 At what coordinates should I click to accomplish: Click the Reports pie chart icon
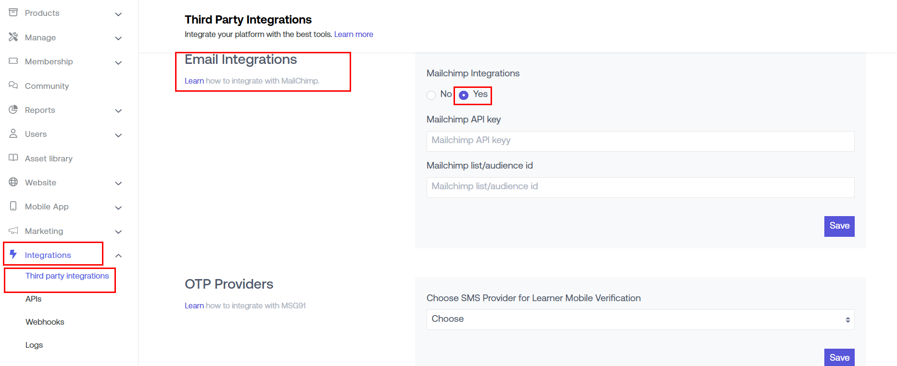pyautogui.click(x=13, y=110)
